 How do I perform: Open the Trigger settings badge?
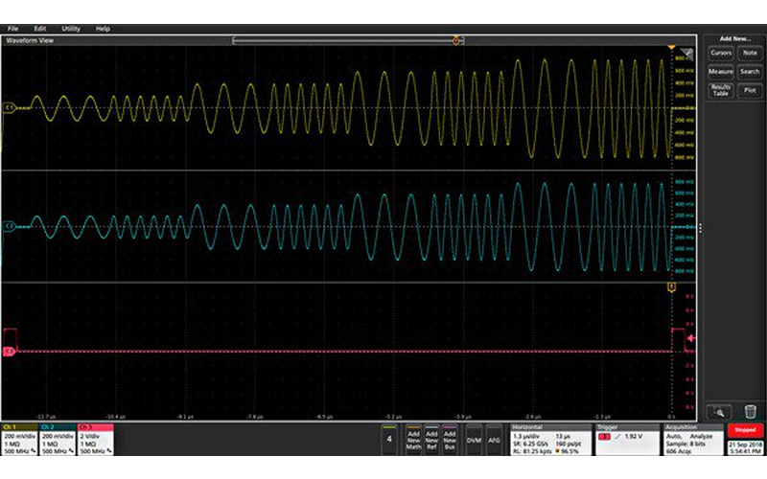(x=628, y=440)
